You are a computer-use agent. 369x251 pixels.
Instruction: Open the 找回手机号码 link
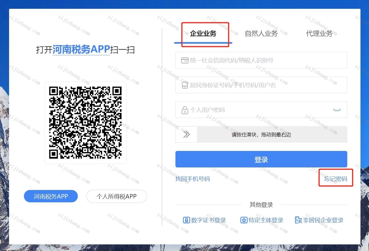pos(192,179)
